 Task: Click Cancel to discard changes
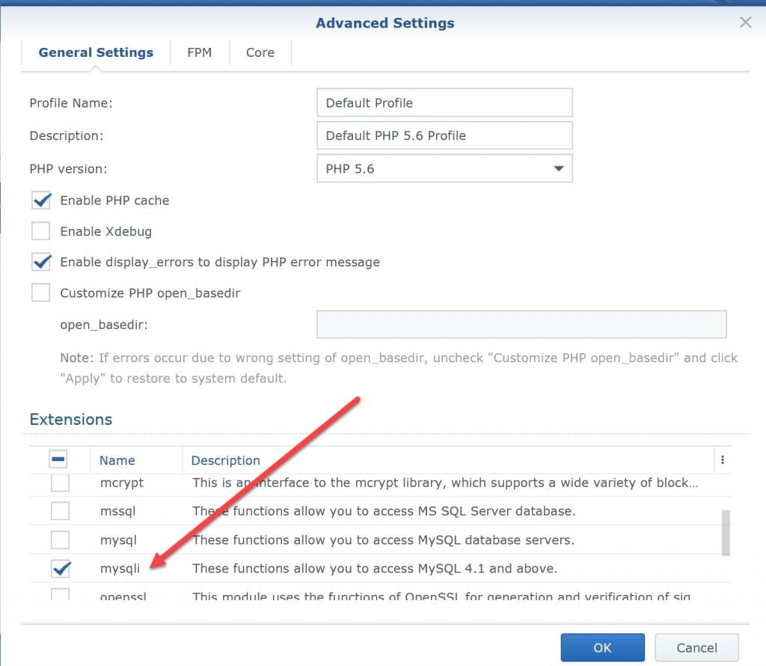coord(696,647)
